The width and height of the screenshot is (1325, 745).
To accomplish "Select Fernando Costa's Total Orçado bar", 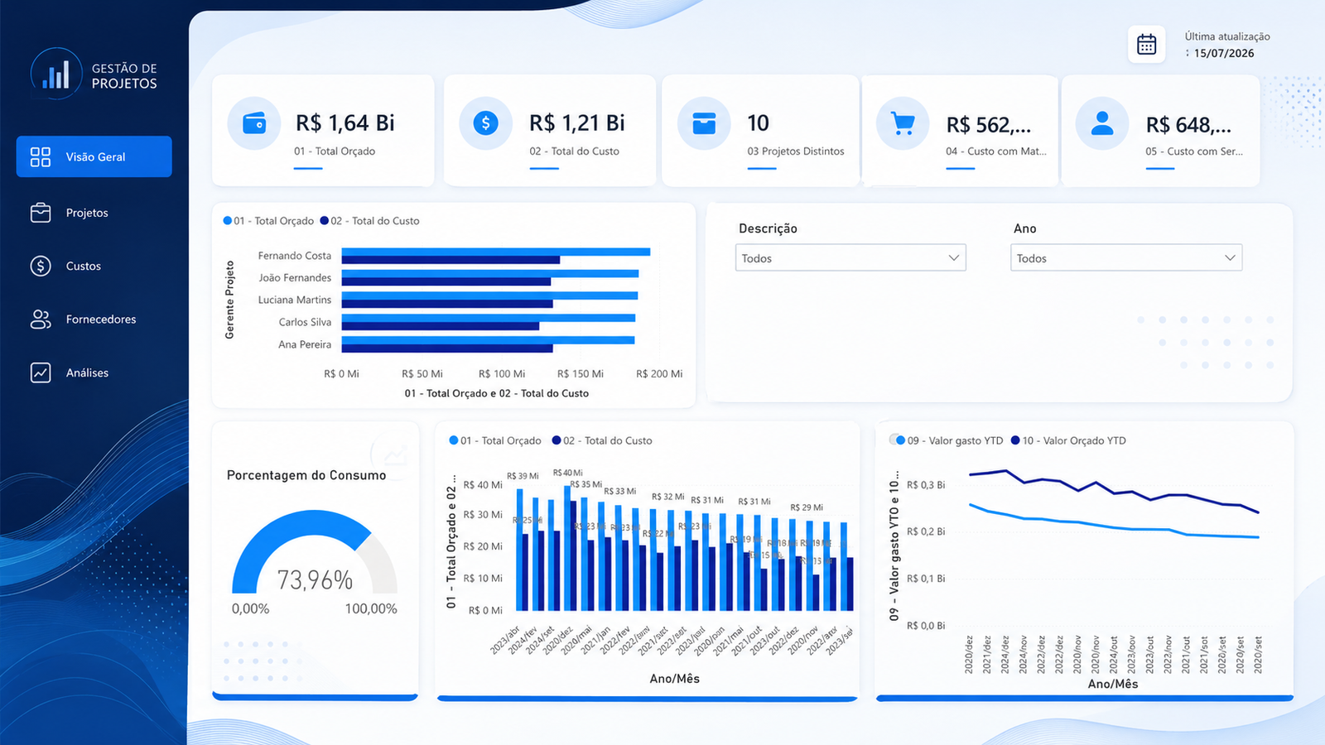I will coord(496,252).
